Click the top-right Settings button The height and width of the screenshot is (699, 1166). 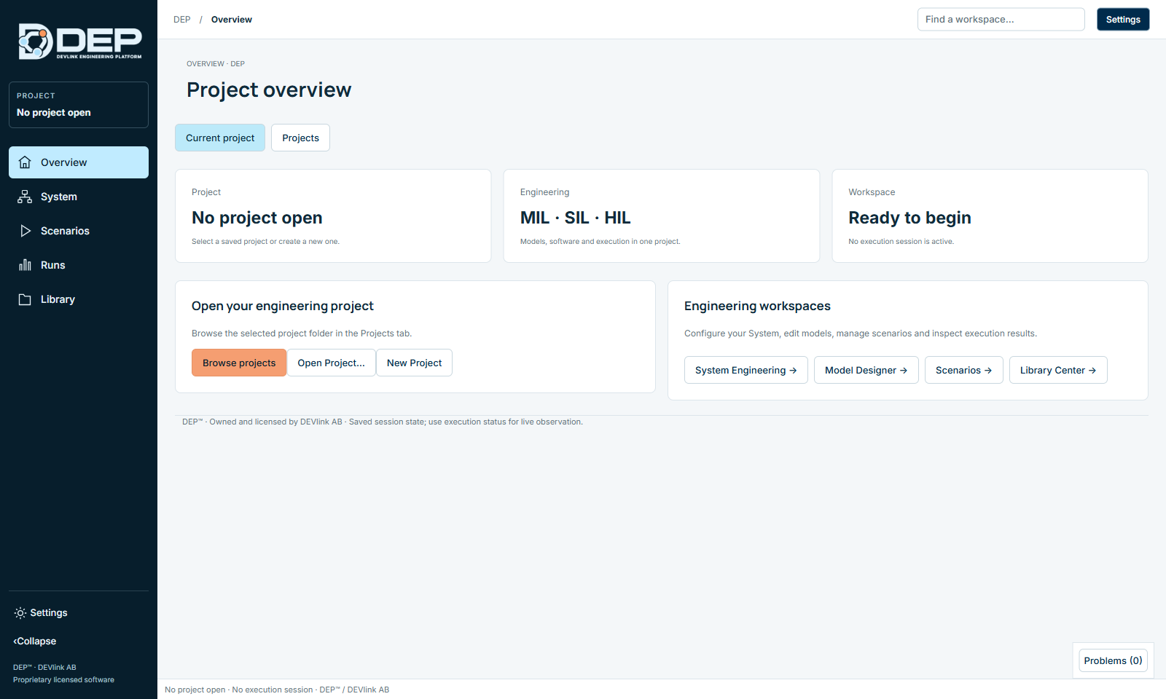click(1123, 20)
